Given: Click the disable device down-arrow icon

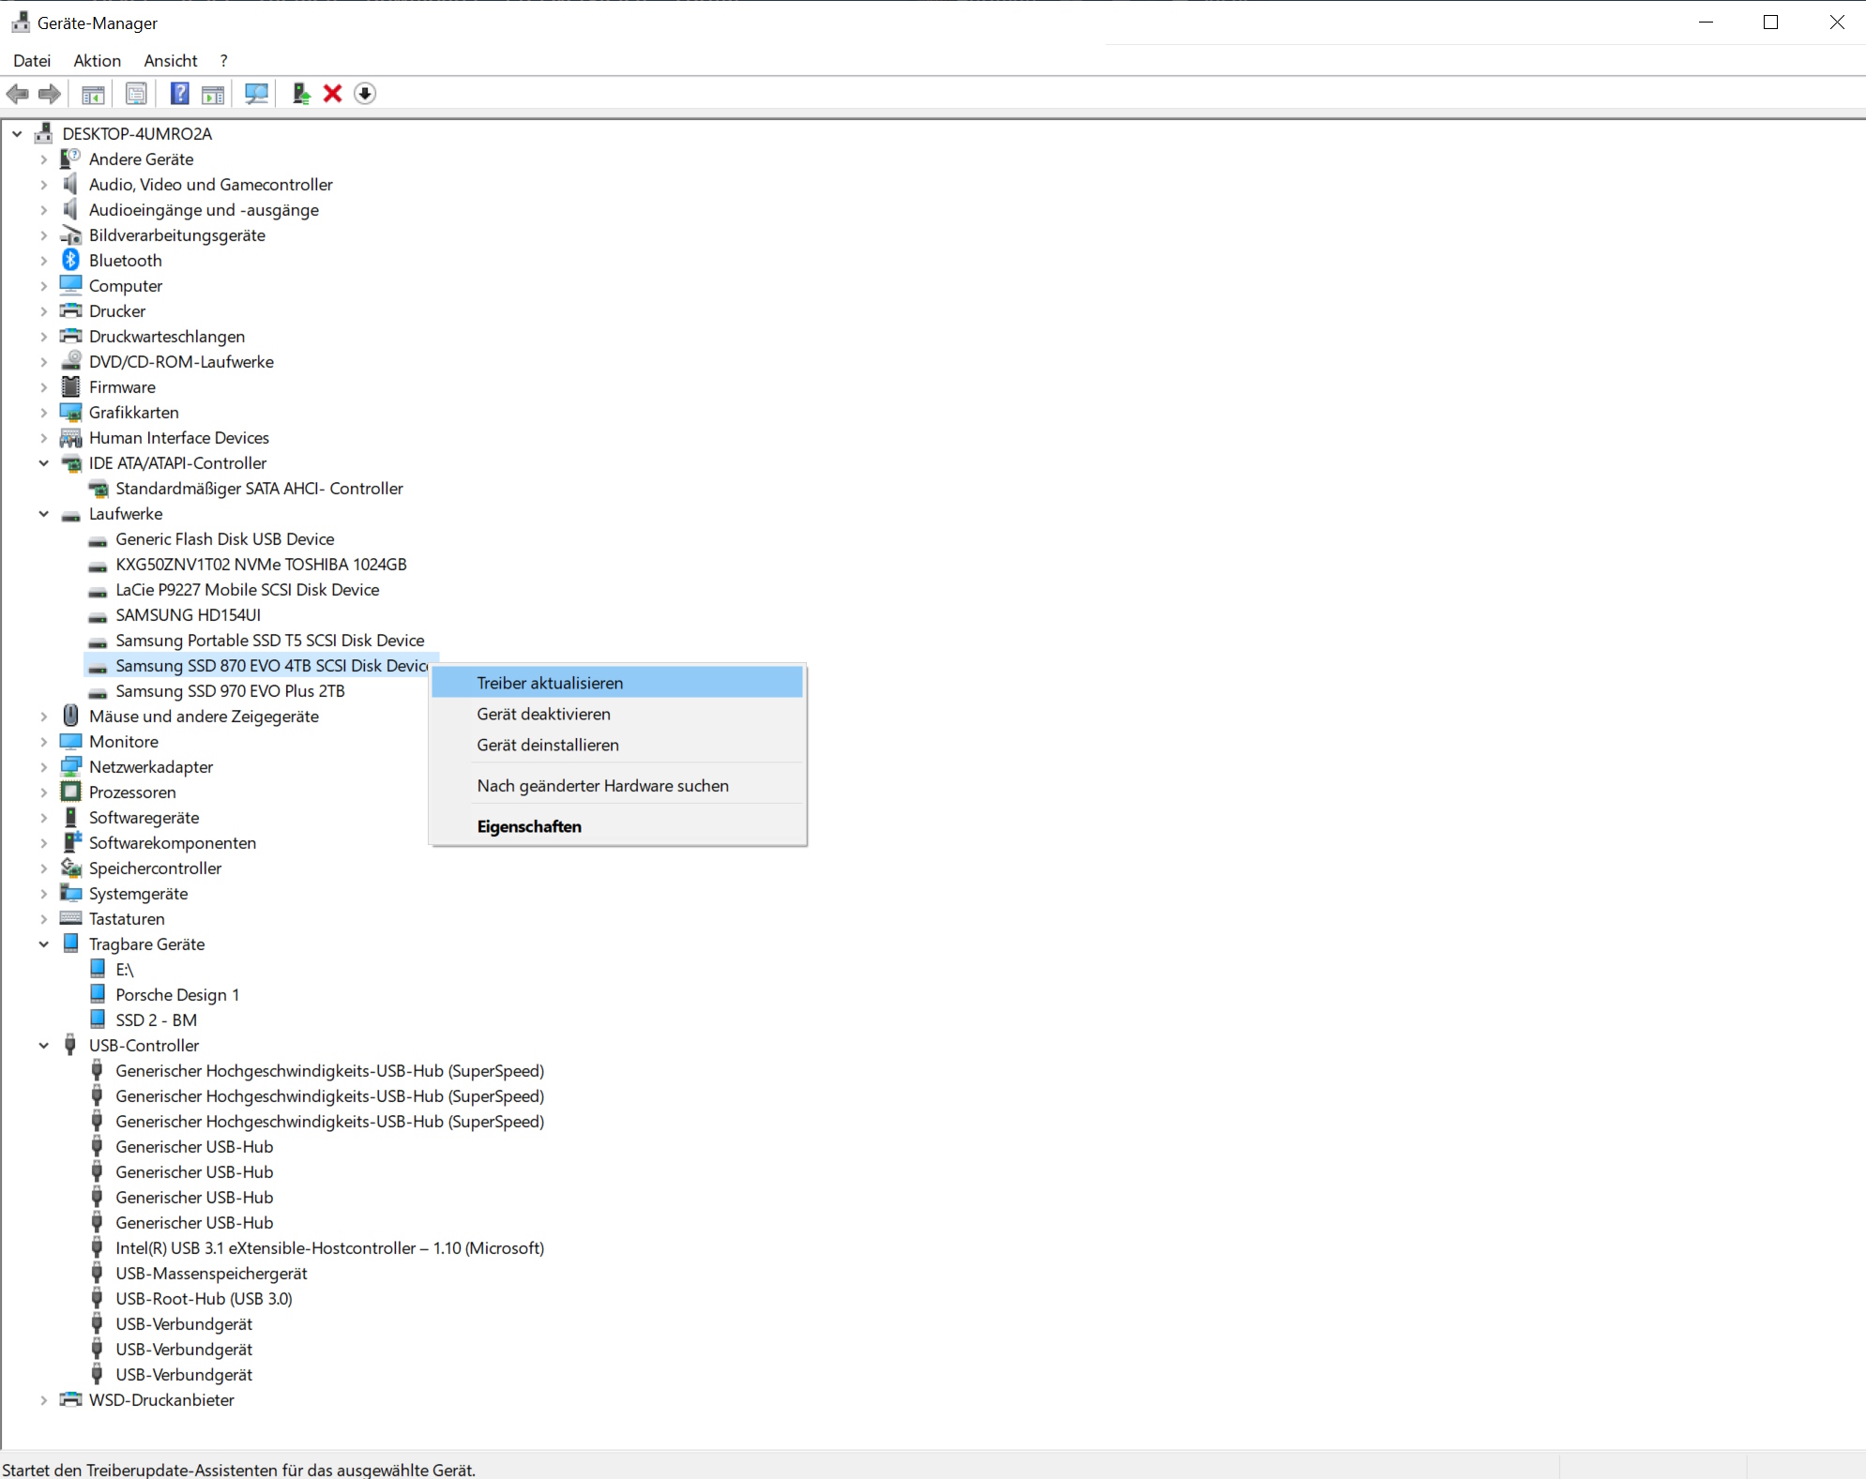Looking at the screenshot, I should tap(365, 94).
